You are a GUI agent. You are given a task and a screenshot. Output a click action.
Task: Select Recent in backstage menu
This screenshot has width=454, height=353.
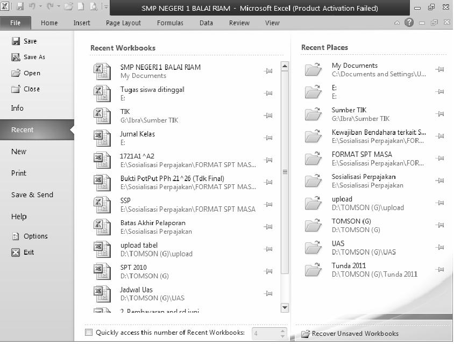tap(37, 130)
